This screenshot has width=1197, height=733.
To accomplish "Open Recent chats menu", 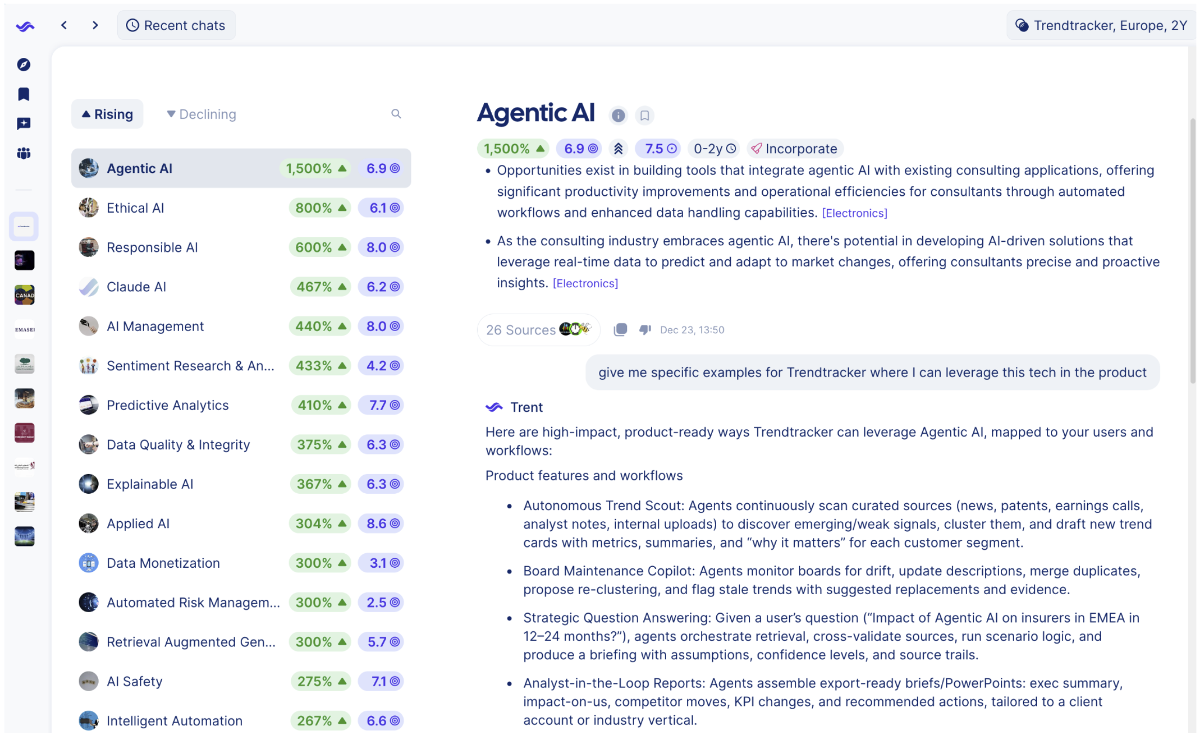I will coord(176,25).
